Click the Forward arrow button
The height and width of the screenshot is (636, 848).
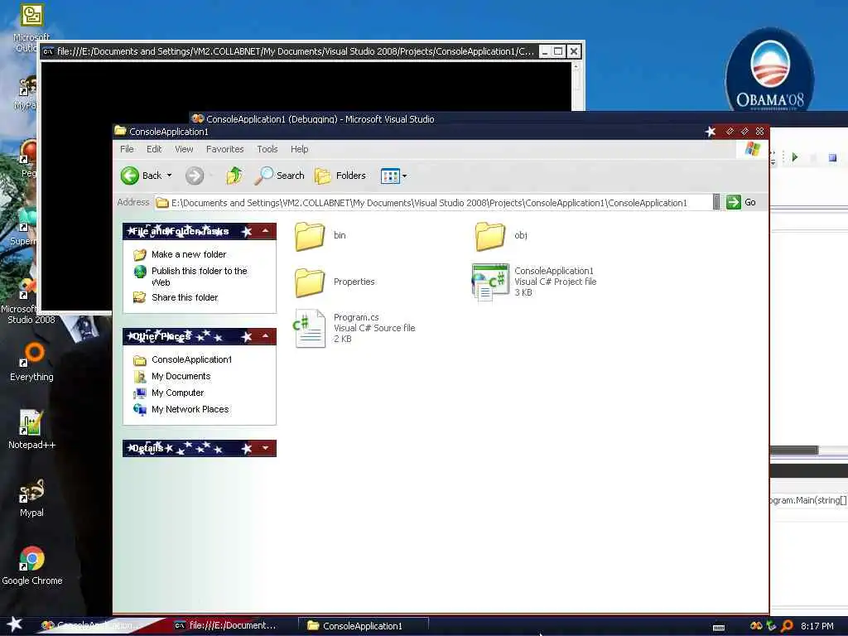(x=195, y=176)
